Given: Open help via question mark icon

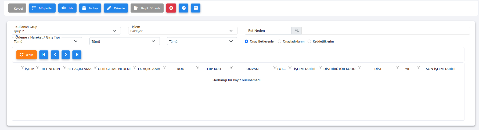Looking at the screenshot, I should tap(183, 8).
